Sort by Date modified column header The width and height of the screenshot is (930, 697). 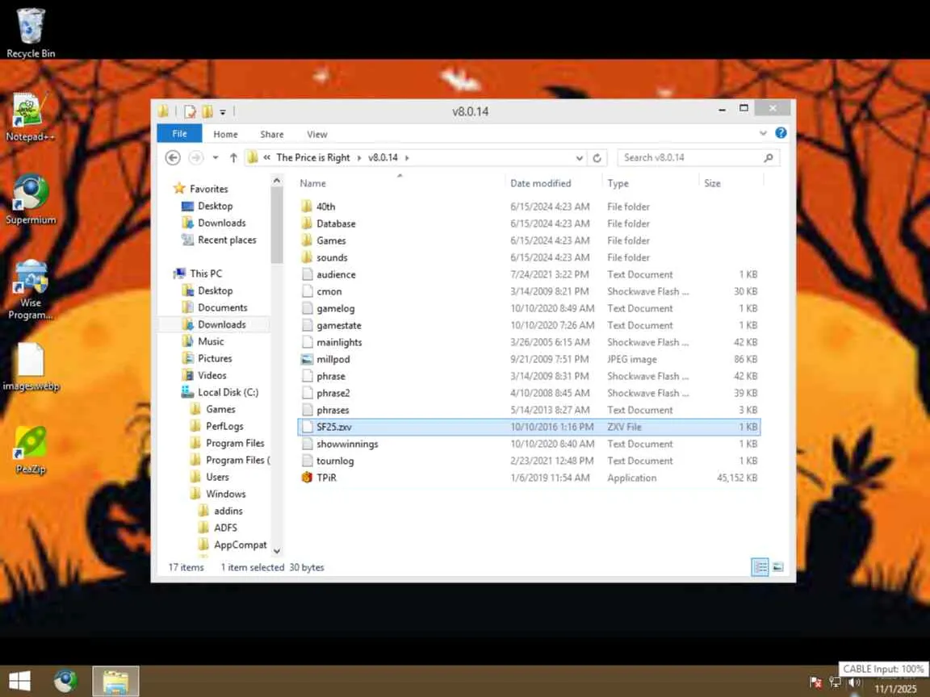[540, 183]
